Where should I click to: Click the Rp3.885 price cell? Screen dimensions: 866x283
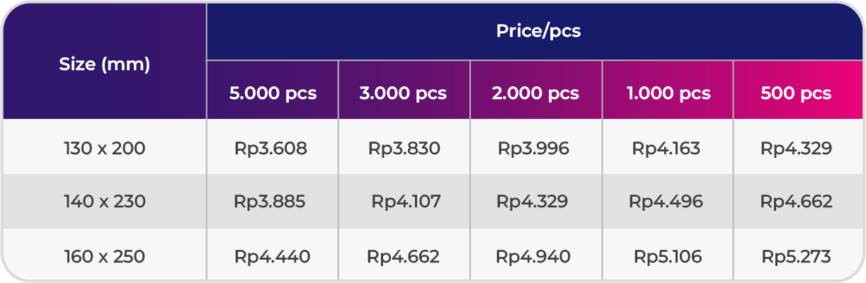(x=273, y=201)
